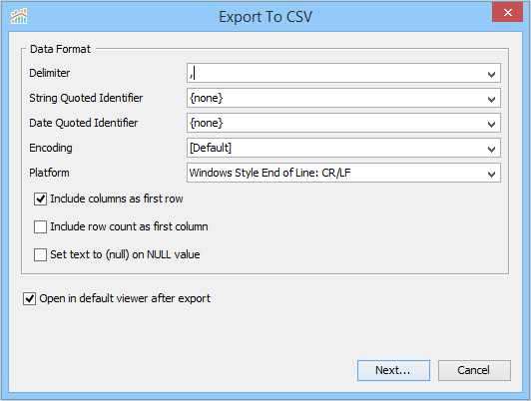
Task: Close the Export To CSV dialog
Action: (x=507, y=13)
